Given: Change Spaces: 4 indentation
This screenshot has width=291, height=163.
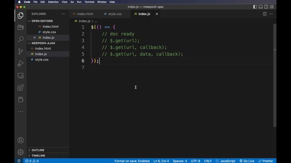Looking at the screenshot, I should [180, 161].
